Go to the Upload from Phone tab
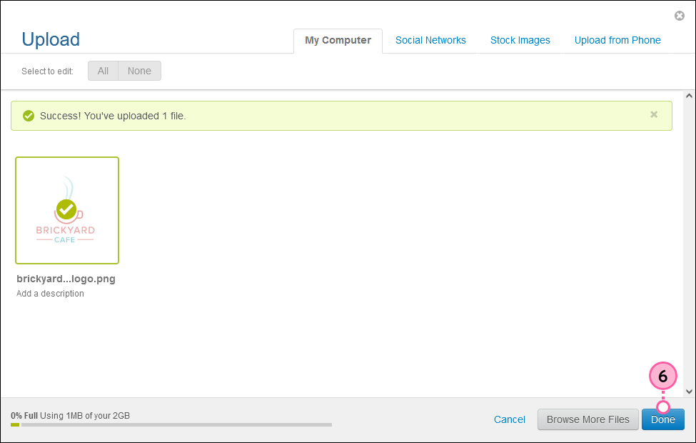This screenshot has width=696, height=443. [x=617, y=41]
